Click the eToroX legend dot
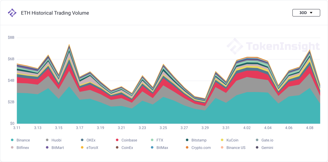Screen dimensions: 328x162 click(82, 148)
